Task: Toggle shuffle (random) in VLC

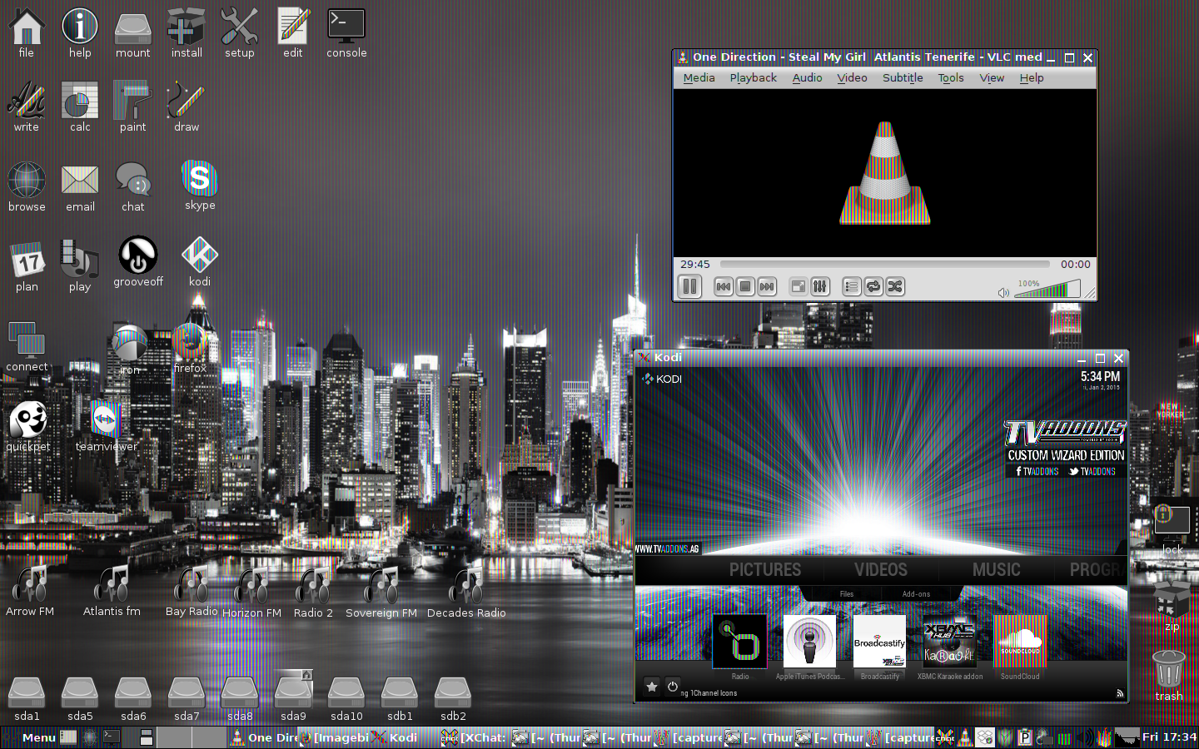Action: click(894, 286)
